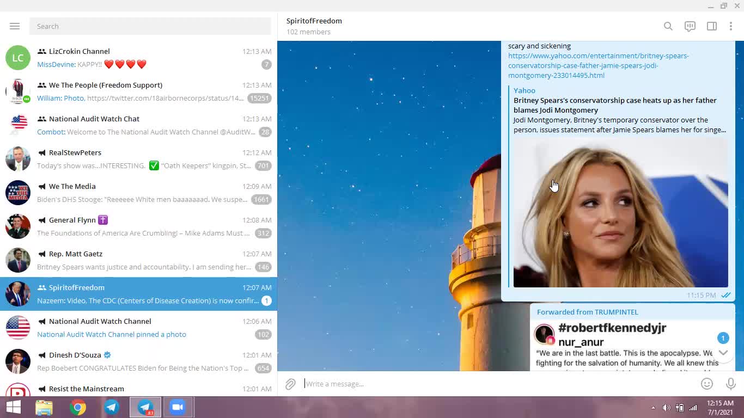Image resolution: width=744 pixels, height=418 pixels.
Task: Open Windows Start button on taskbar
Action: coord(14,407)
